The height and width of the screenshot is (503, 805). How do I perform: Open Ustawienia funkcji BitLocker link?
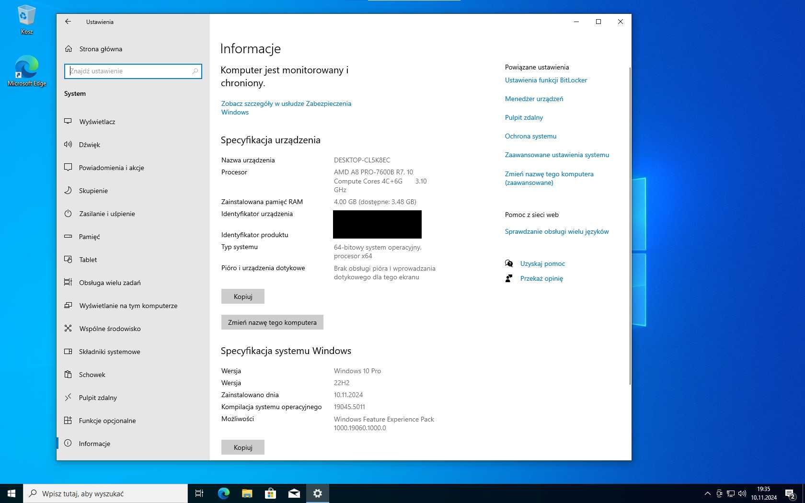(546, 80)
